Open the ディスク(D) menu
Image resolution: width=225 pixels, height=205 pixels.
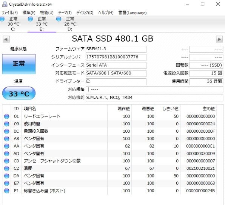85,12
